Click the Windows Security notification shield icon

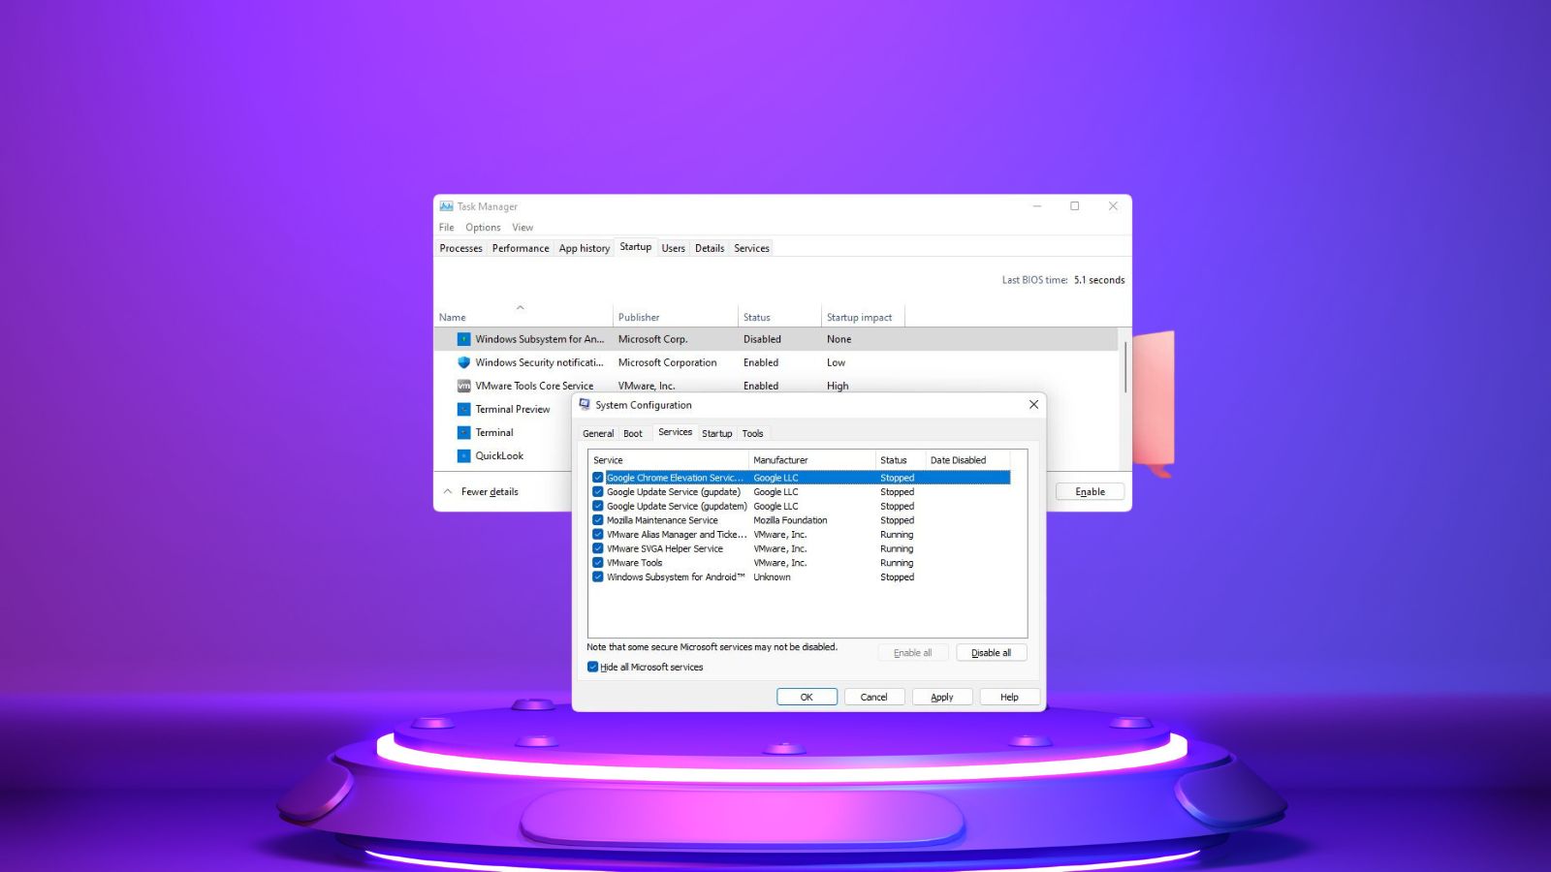coord(463,362)
